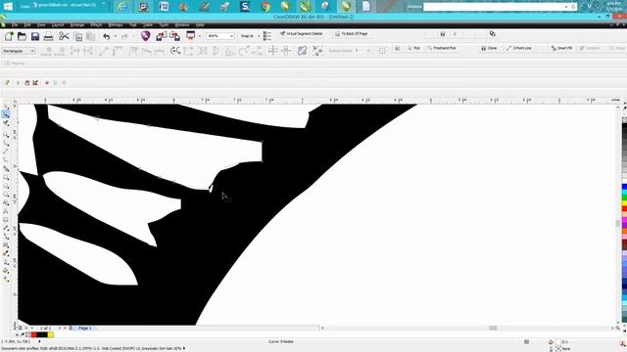Click the next page arrow in page navigator
Viewport: 627px width, 352px height.
click(x=60, y=329)
